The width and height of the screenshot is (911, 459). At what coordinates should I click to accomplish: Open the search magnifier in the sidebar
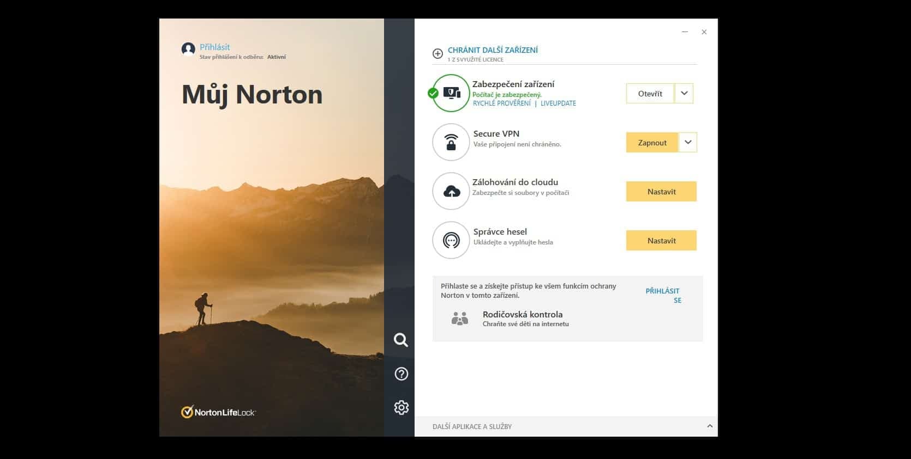pos(401,340)
